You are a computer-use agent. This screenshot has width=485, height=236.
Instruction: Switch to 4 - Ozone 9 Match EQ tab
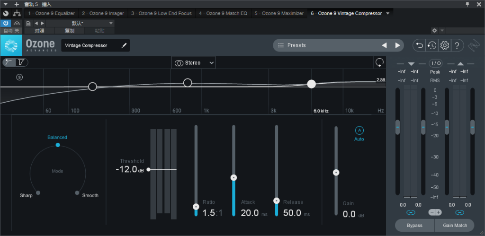[223, 13]
